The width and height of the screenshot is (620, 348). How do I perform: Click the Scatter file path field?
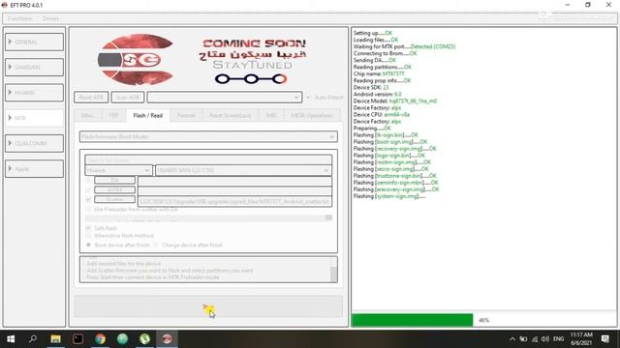[234, 201]
